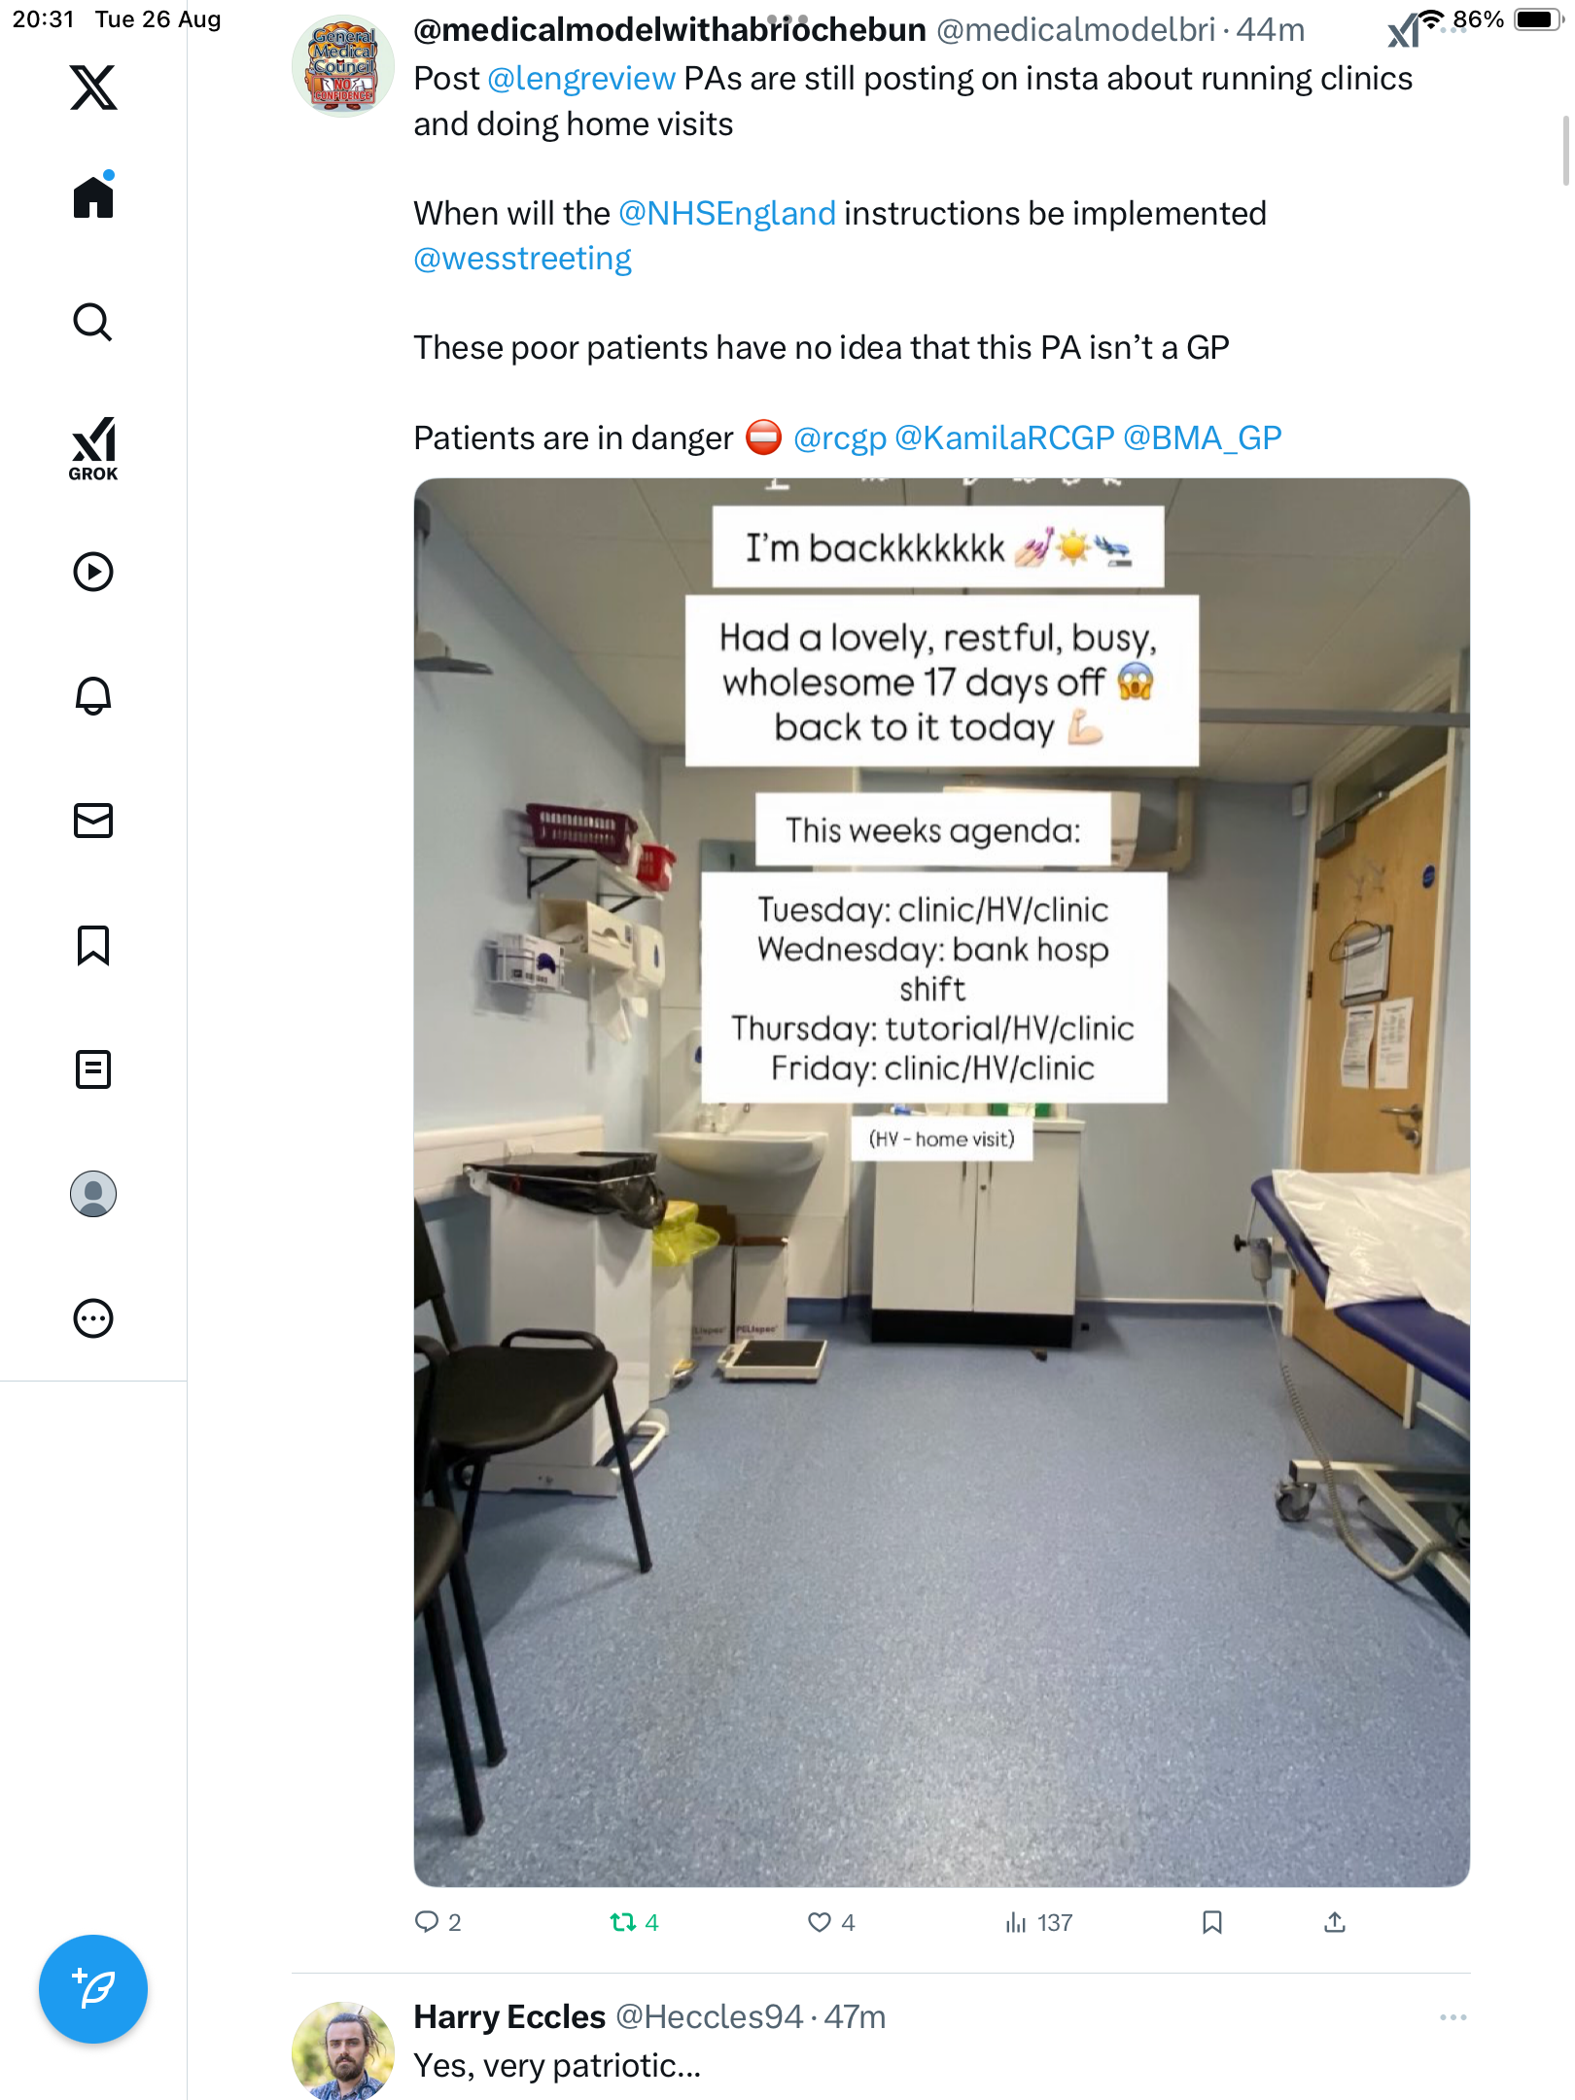Compose a new post with blue button
The image size is (1575, 2100).
(x=93, y=1989)
